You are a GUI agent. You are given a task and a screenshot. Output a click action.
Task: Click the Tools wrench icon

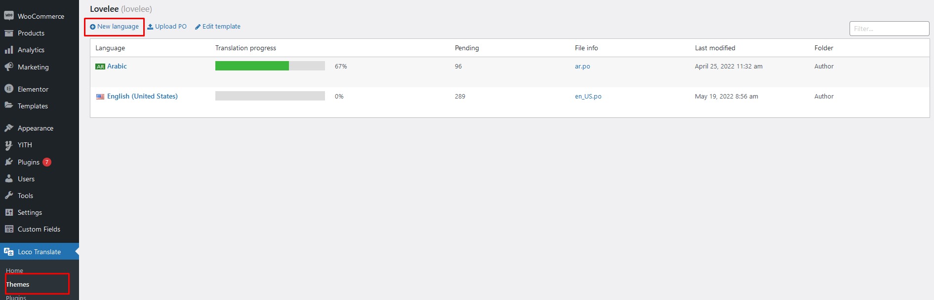click(x=9, y=196)
